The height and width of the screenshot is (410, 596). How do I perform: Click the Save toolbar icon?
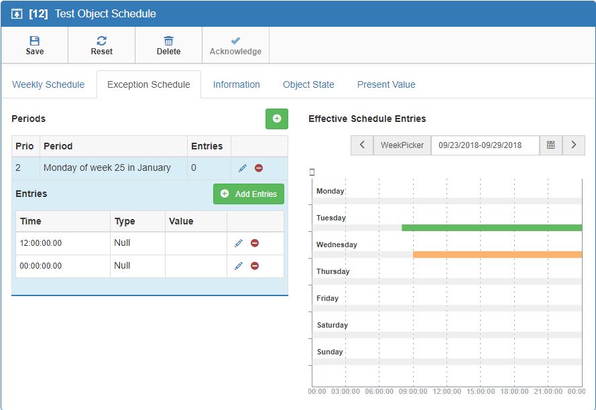34,41
